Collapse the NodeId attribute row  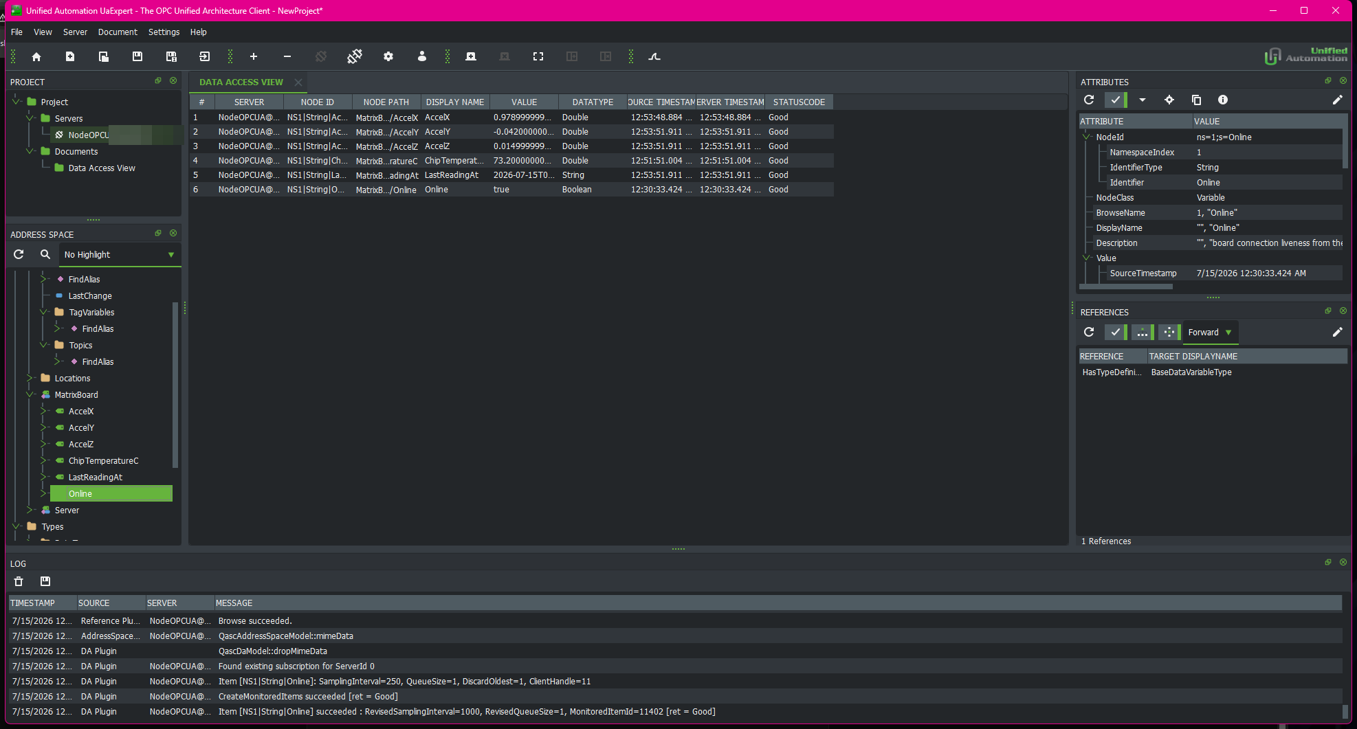(x=1087, y=137)
